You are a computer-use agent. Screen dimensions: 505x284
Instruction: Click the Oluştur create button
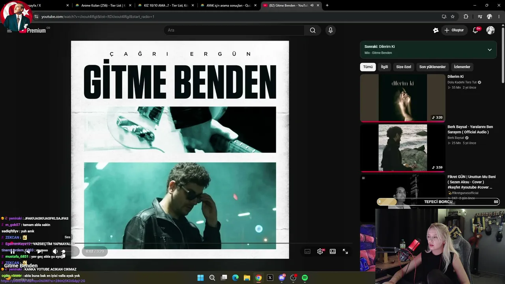coord(454,30)
